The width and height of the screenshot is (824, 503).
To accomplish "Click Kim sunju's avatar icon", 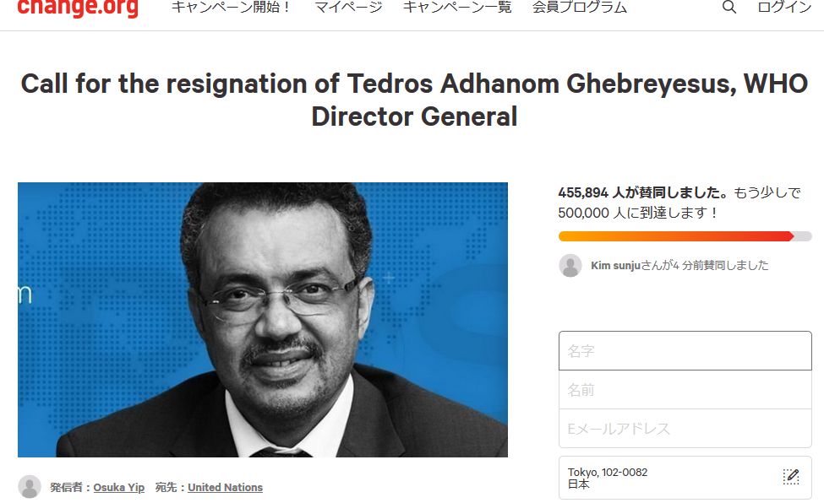I will coord(570,265).
